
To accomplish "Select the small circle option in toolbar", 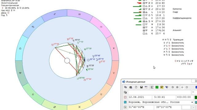I will [182, 87].
